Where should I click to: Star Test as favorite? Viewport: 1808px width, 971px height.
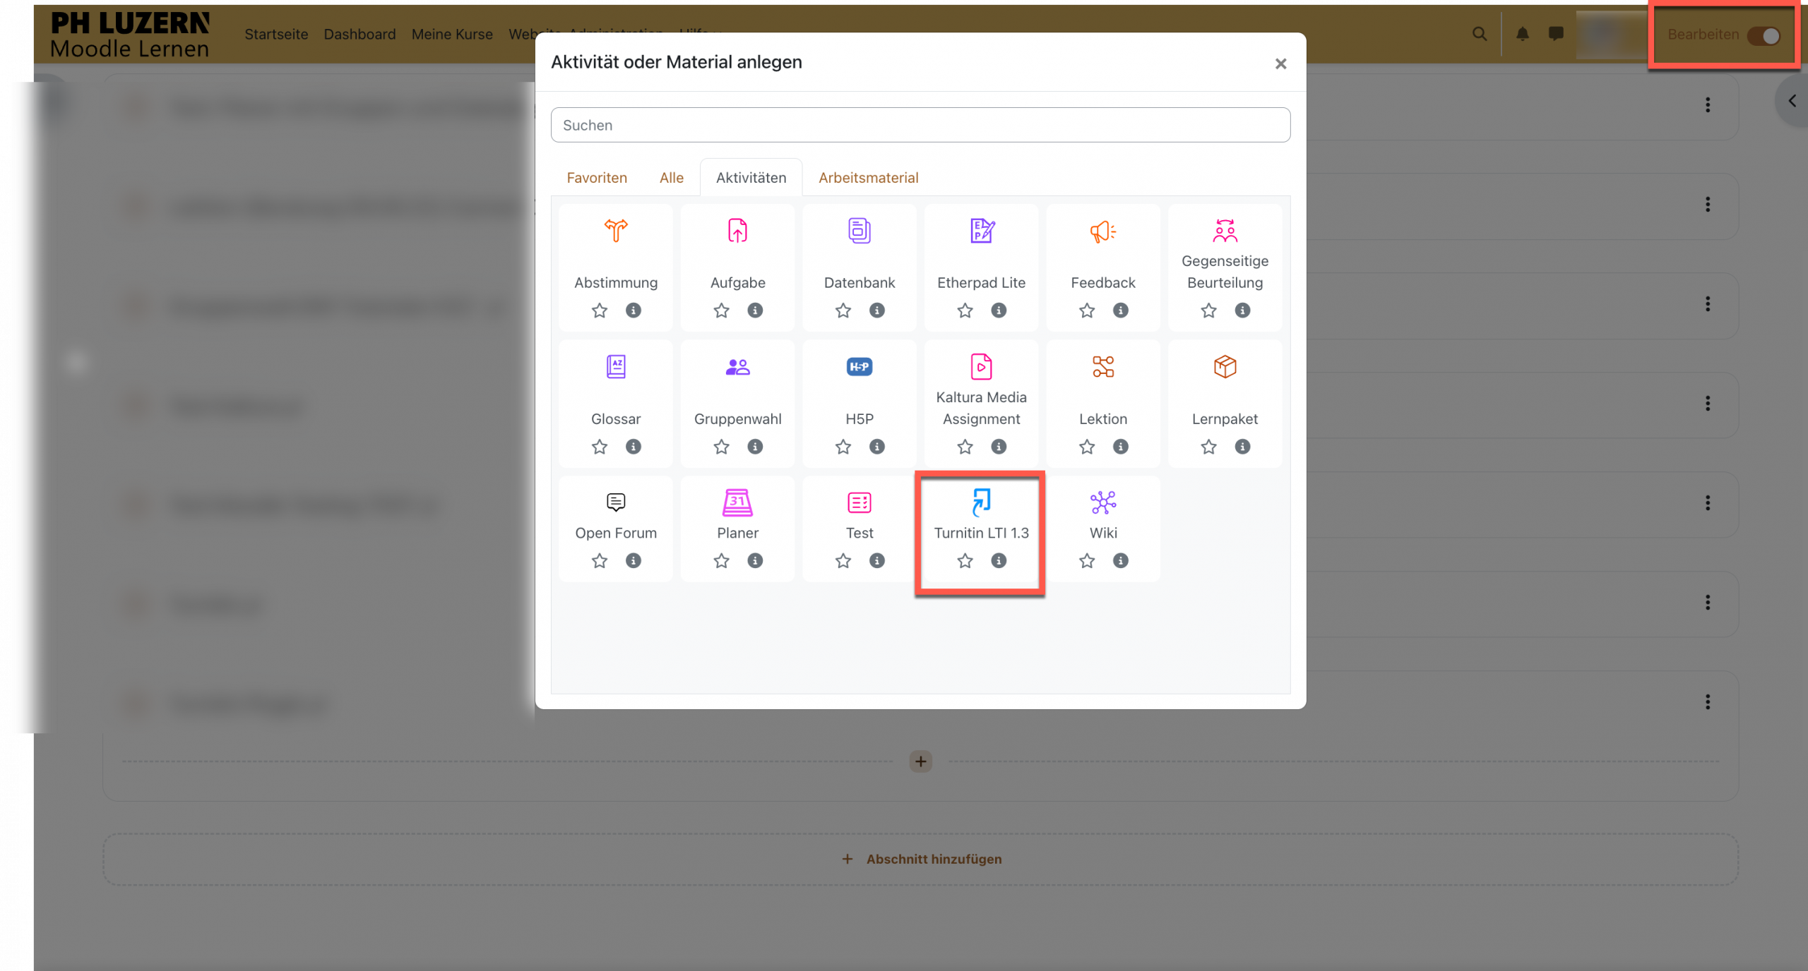(x=843, y=561)
